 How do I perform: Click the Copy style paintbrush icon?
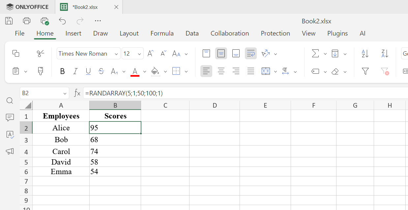pyautogui.click(x=41, y=71)
